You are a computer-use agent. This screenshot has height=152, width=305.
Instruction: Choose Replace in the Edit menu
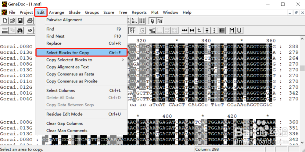point(81,43)
